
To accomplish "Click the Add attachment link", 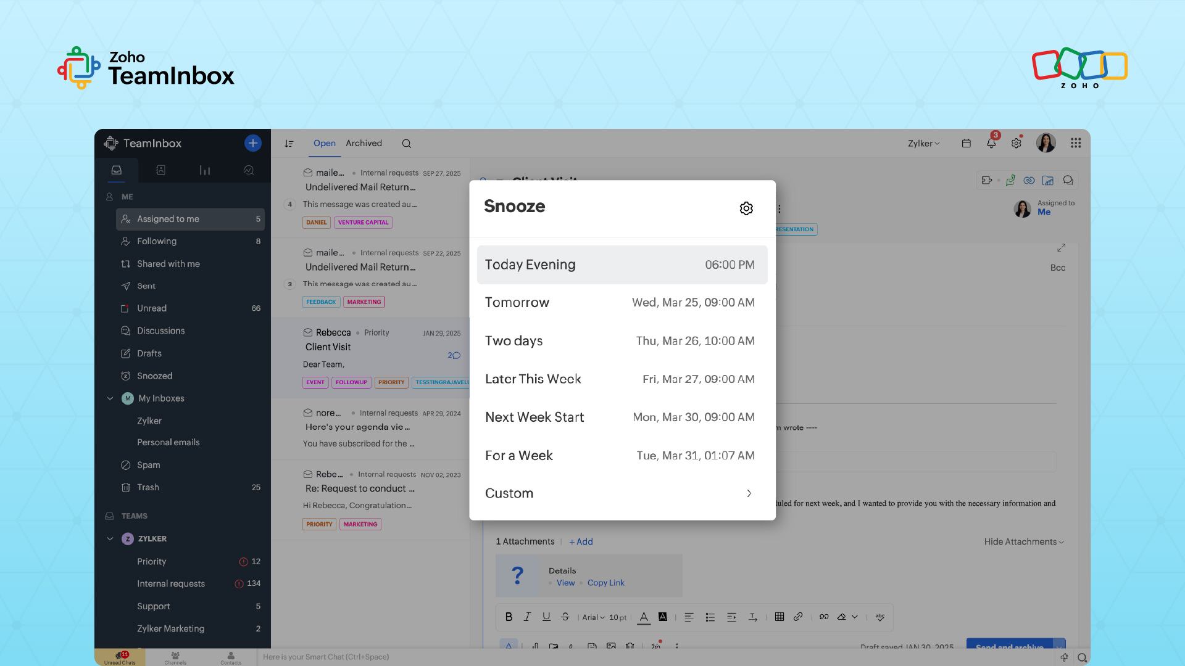I will pos(581,541).
